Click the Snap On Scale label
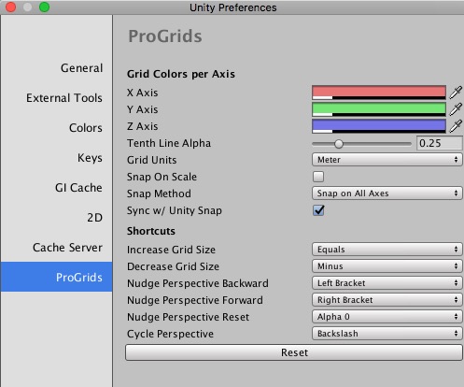This screenshot has width=464, height=387. point(162,177)
